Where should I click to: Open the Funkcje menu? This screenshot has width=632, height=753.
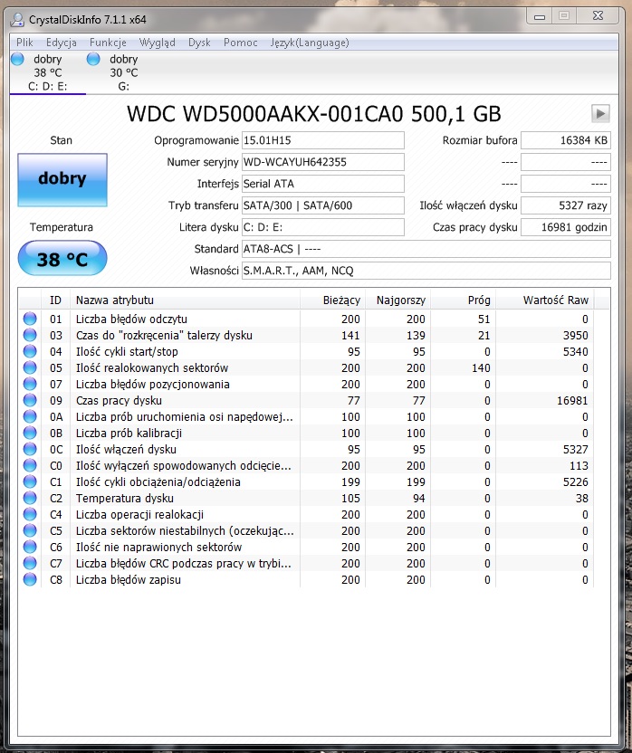click(x=108, y=43)
